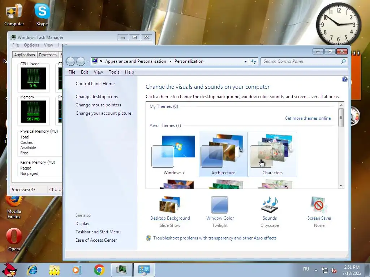Open the File menu in Personalization window
Image resolution: width=370 pixels, height=277 pixels.
click(x=72, y=72)
